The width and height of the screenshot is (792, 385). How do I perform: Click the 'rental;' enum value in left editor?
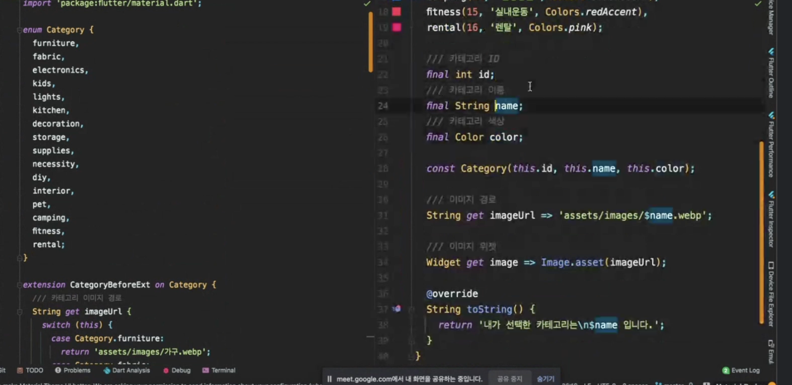pos(48,245)
